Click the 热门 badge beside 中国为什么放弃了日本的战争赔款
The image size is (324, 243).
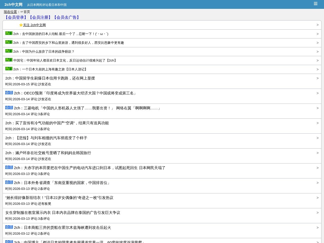tap(9, 51)
